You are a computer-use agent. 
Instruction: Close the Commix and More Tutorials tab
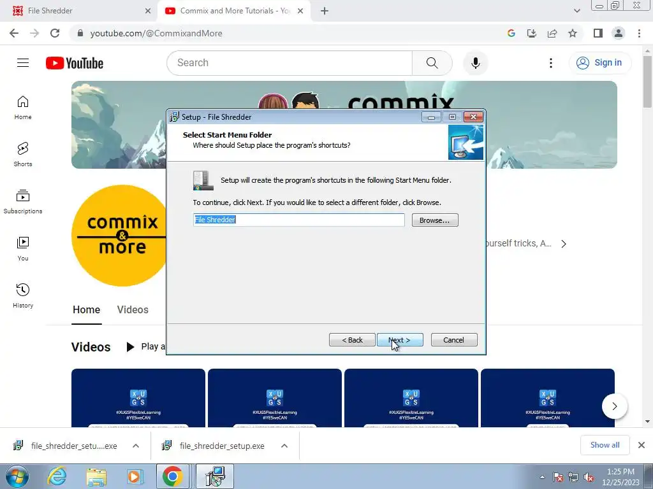pos(300,11)
